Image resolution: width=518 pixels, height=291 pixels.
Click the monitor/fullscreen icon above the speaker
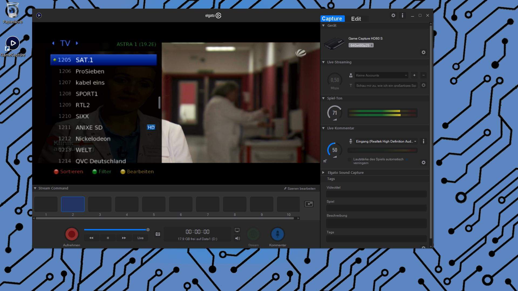[x=237, y=230]
